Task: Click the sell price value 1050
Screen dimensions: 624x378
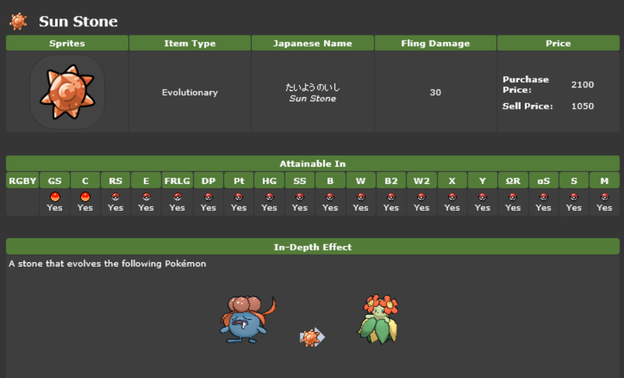Action: click(583, 106)
